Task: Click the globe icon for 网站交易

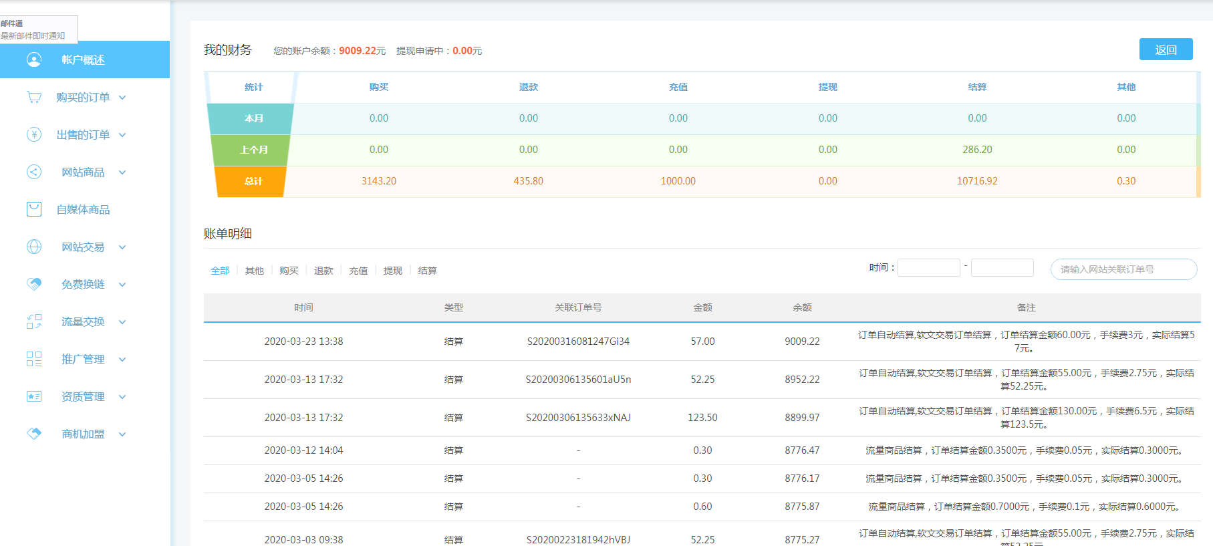Action: pyautogui.click(x=34, y=247)
